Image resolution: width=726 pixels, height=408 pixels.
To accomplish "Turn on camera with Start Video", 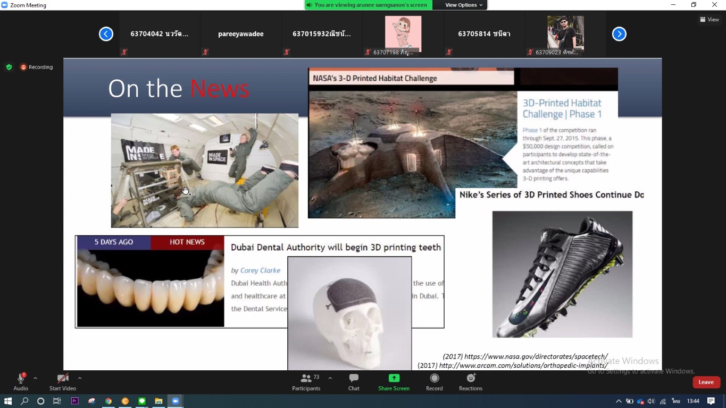I will pyautogui.click(x=63, y=382).
